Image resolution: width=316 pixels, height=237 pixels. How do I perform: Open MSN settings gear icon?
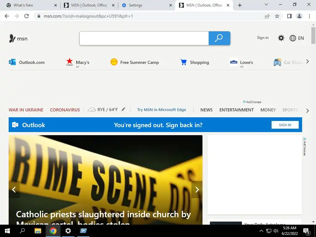point(281,38)
